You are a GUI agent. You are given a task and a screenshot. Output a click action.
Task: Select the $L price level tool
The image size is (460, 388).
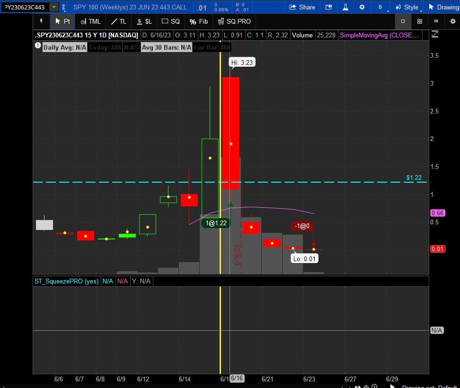tap(144, 21)
